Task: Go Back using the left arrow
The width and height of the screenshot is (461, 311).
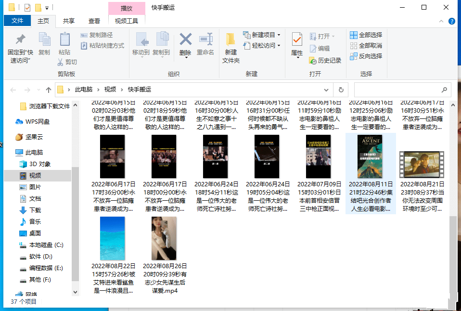Action: click(x=13, y=90)
